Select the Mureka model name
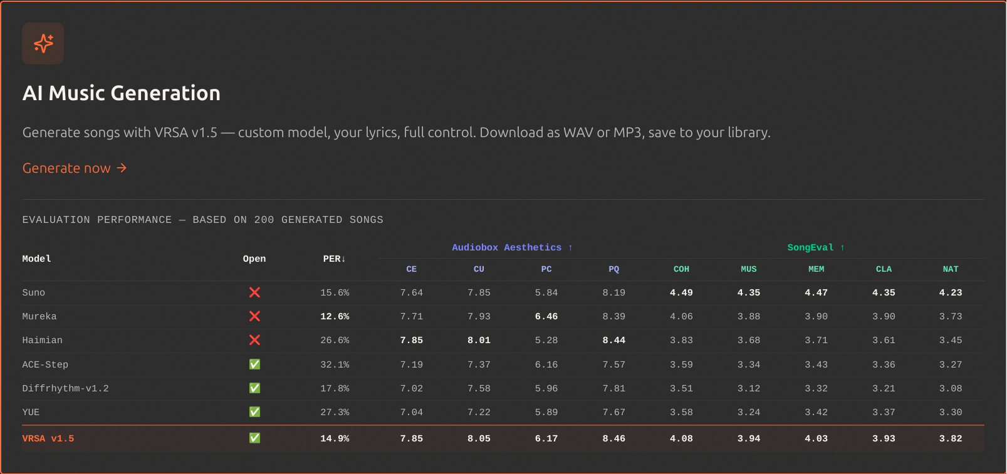The height and width of the screenshot is (474, 1007). coord(39,316)
